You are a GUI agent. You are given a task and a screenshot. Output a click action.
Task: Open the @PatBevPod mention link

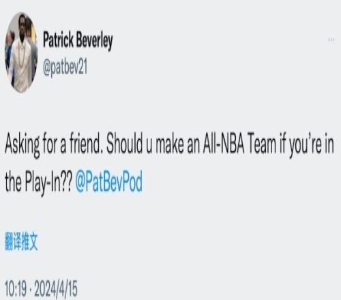tap(108, 181)
